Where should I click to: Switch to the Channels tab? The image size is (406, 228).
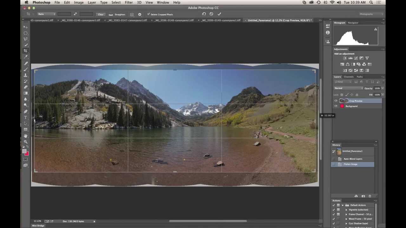tap(349, 77)
